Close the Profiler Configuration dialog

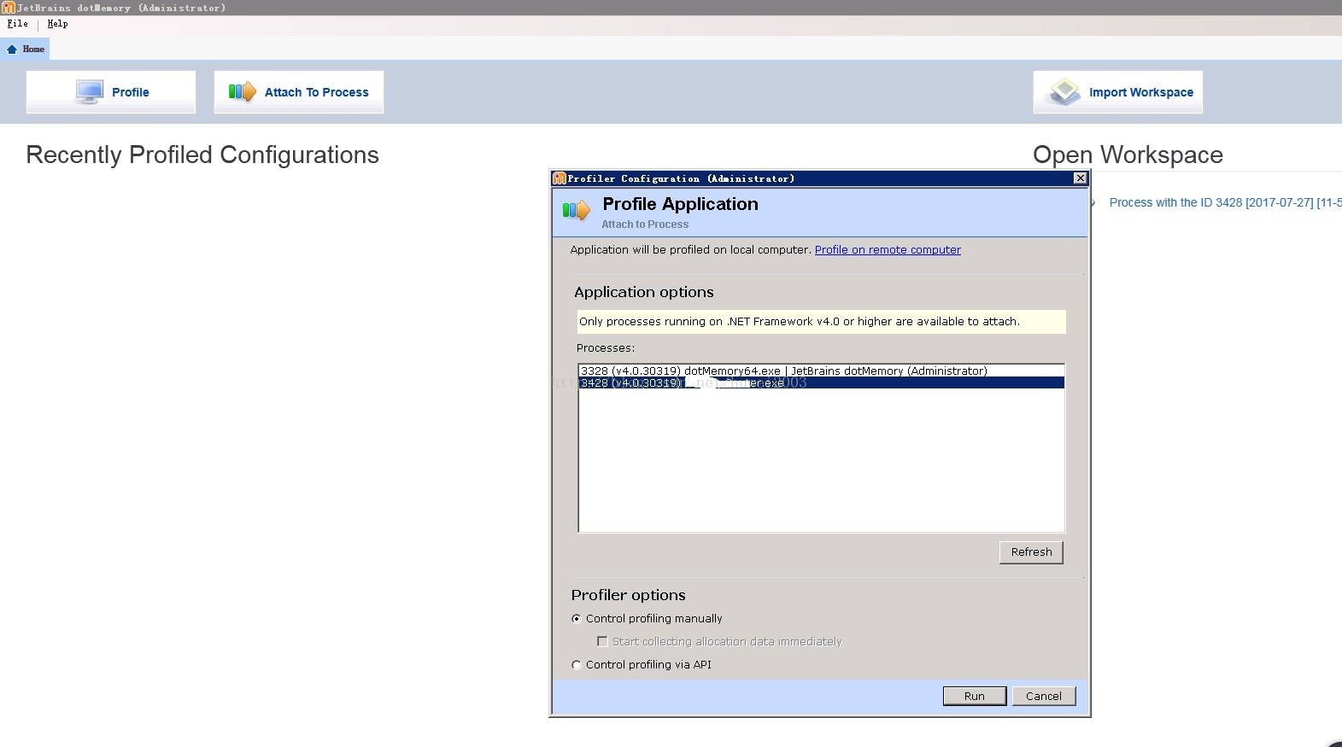point(1080,178)
